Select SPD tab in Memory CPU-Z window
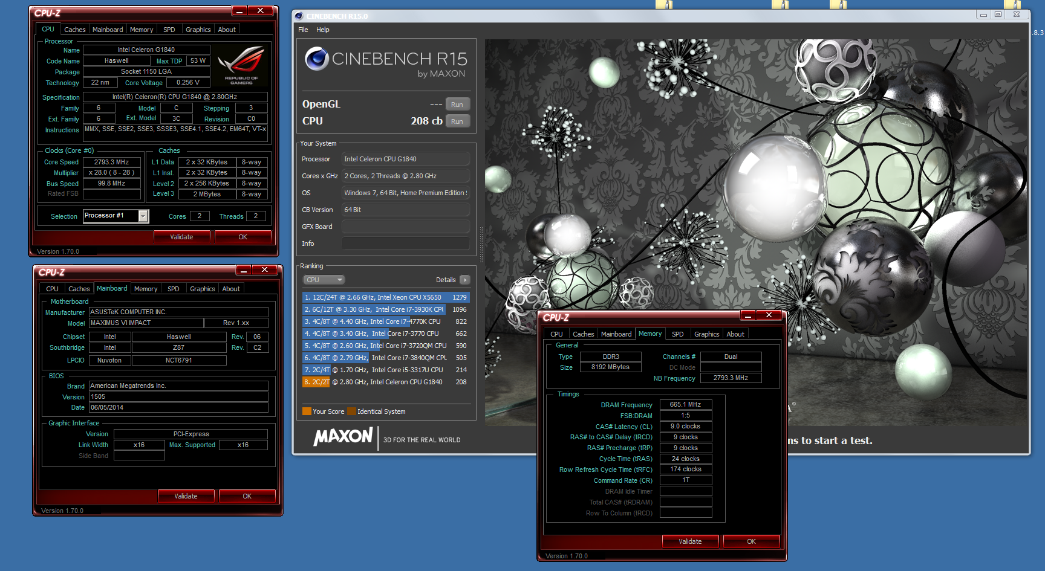 (678, 334)
